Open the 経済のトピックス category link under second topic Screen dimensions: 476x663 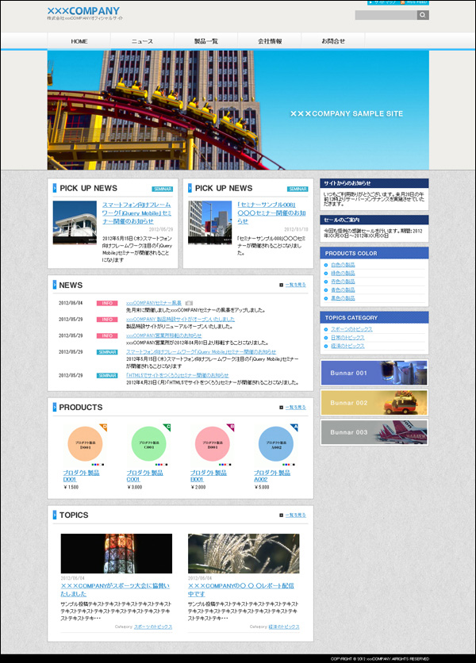[284, 627]
